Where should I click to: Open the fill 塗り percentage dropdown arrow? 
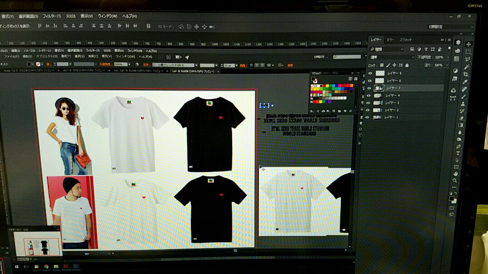(447, 65)
